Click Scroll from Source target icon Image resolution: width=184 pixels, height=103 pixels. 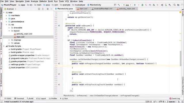point(39,9)
